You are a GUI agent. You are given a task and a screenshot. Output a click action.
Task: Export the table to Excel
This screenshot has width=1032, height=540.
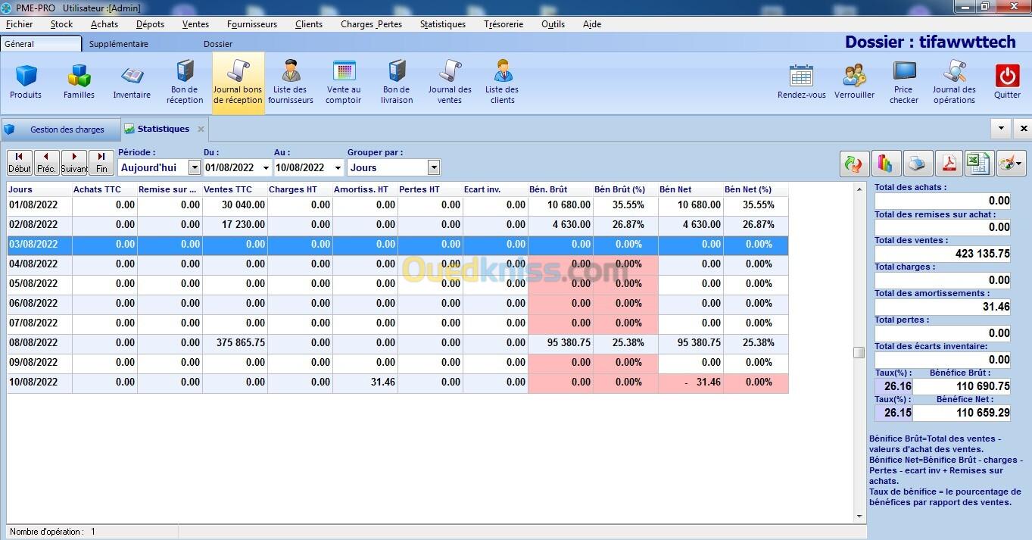point(978,163)
